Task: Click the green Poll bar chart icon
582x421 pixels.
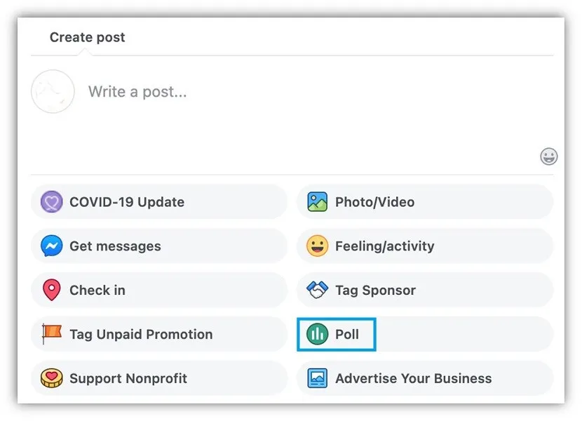Action: (x=318, y=334)
